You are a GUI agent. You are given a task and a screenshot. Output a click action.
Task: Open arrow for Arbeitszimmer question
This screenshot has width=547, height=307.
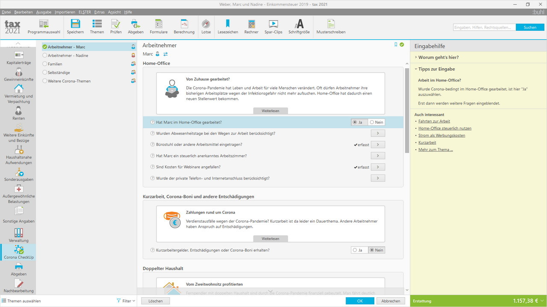point(378,156)
